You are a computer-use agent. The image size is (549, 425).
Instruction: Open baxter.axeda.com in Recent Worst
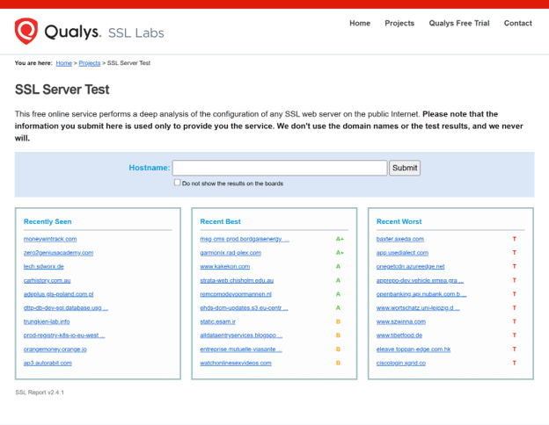click(400, 239)
